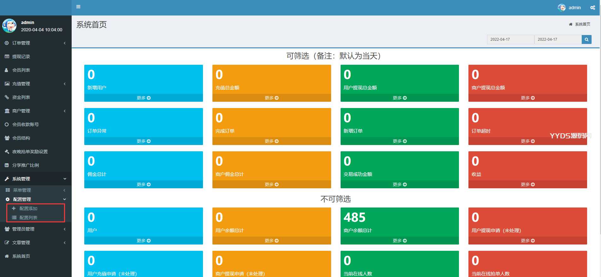Click the gear icon beside 配置管理

8,199
